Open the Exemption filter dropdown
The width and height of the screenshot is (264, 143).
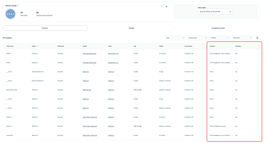(x=242, y=38)
